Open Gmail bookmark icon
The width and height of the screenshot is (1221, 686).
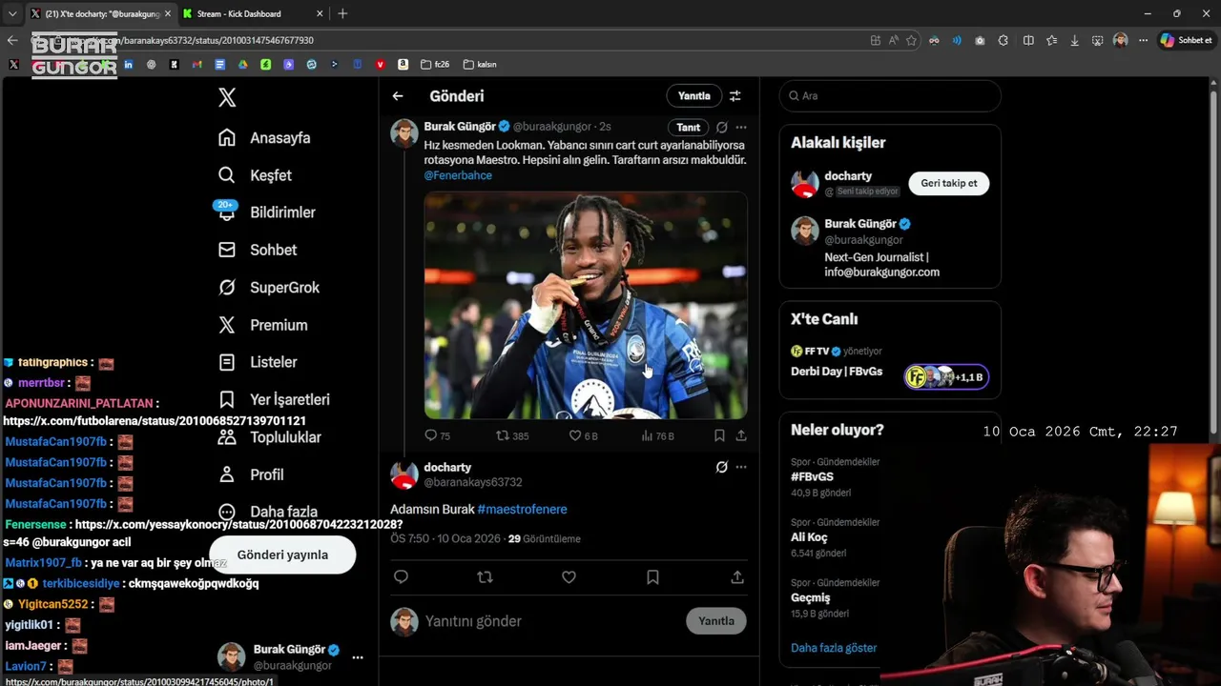[197, 65]
